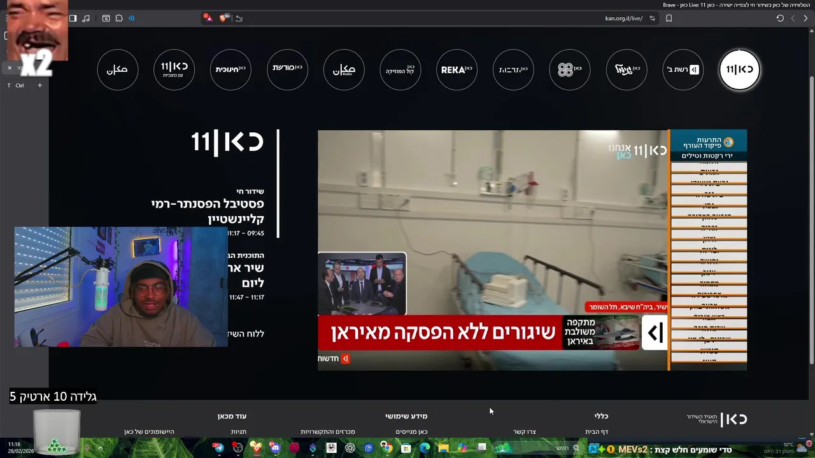Open Brave Rewards triangle icon

[x=208, y=18]
